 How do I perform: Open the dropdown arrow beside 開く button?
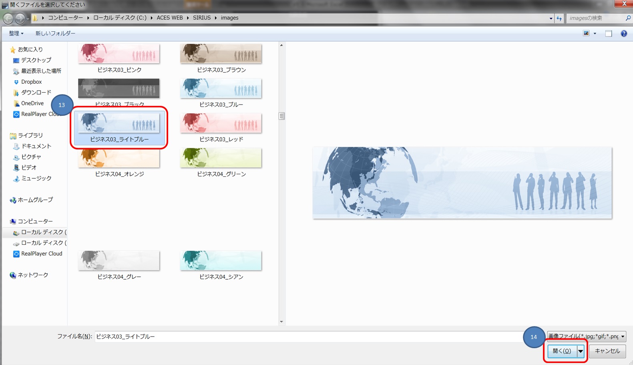pos(581,351)
